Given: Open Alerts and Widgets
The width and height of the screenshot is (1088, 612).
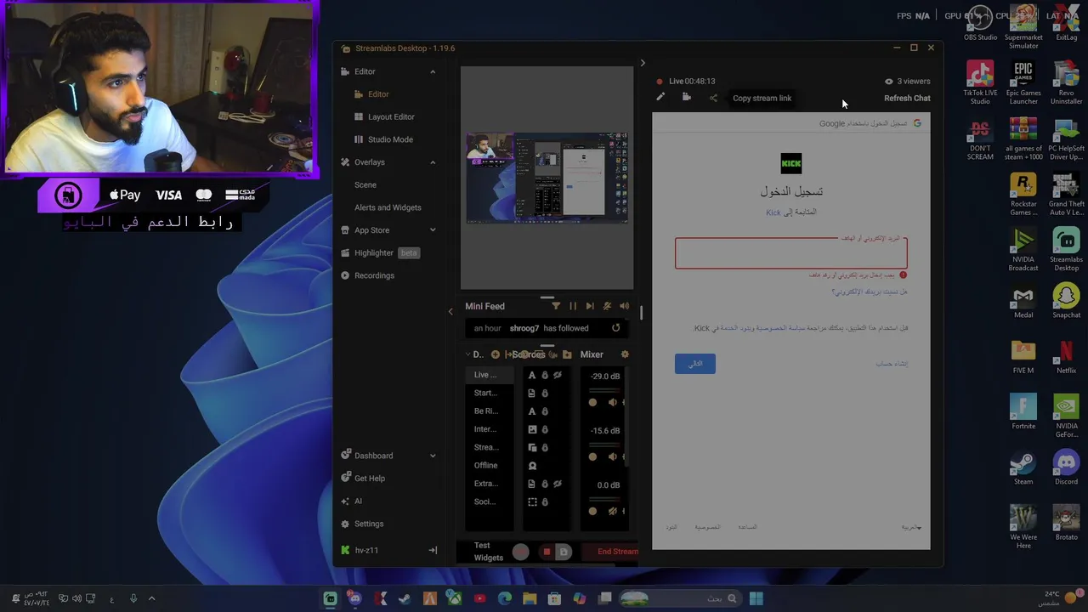Looking at the screenshot, I should tap(388, 207).
